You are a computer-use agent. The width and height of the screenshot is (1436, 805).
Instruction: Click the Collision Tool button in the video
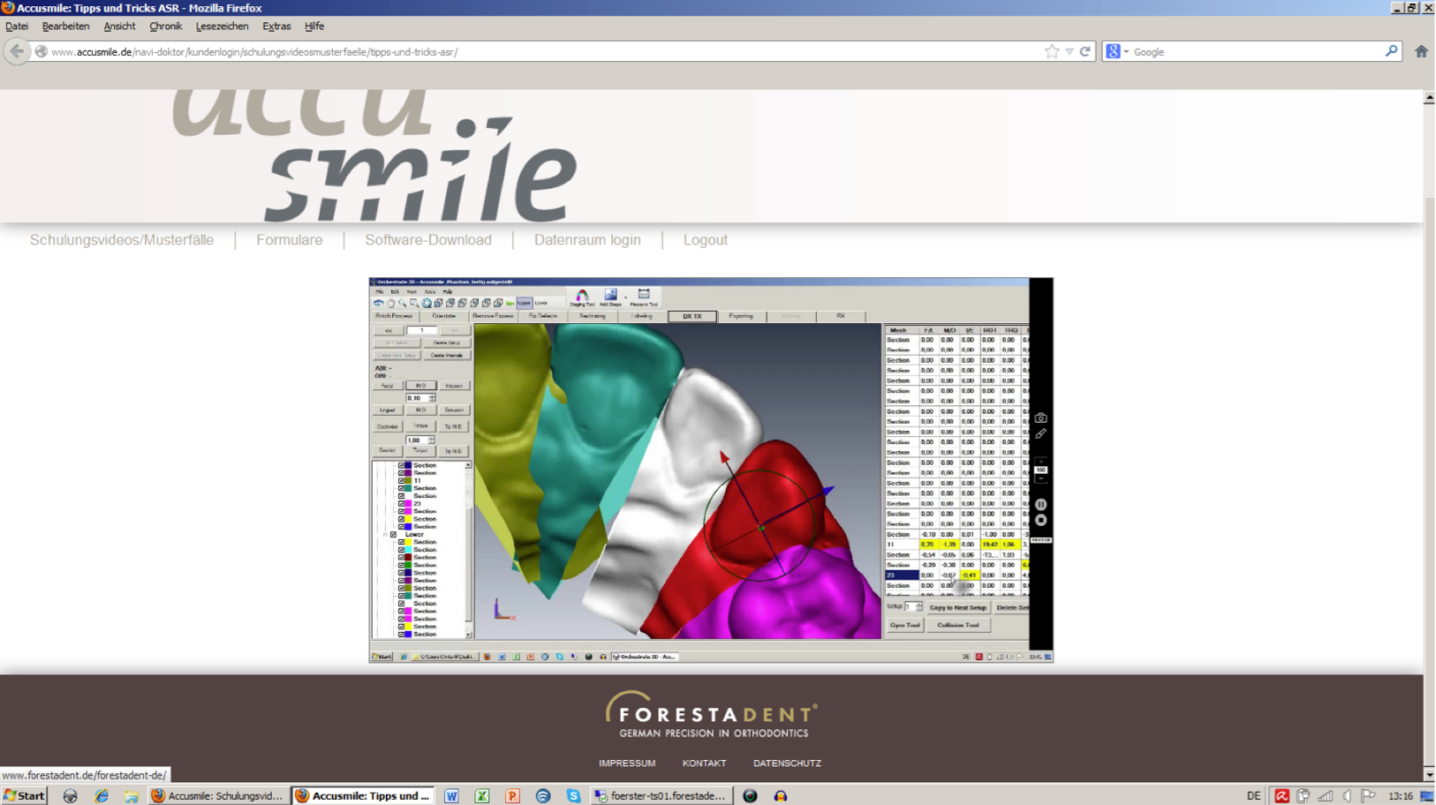(x=958, y=625)
